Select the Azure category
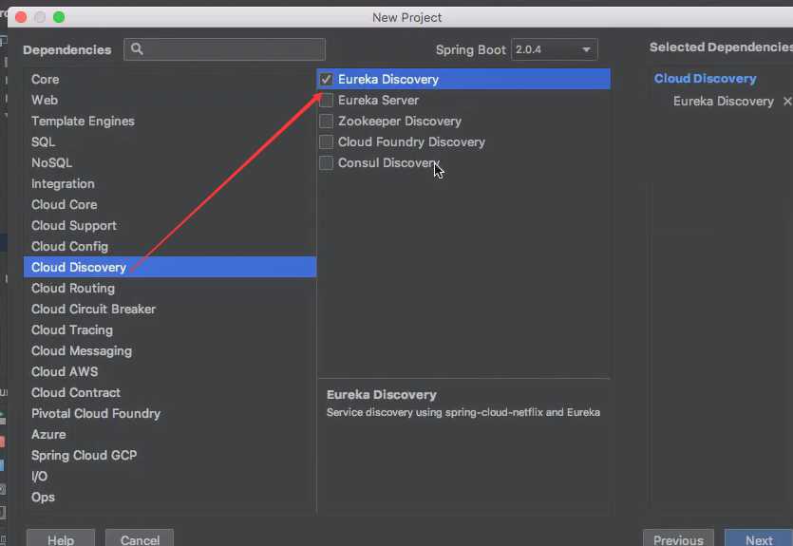 (x=169, y=434)
